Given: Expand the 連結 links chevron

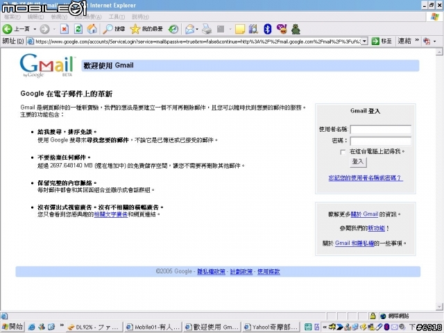Looking at the screenshot, I should (417, 40).
